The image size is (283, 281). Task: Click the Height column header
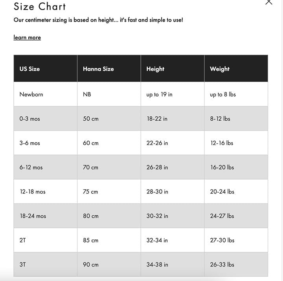[x=173, y=69]
